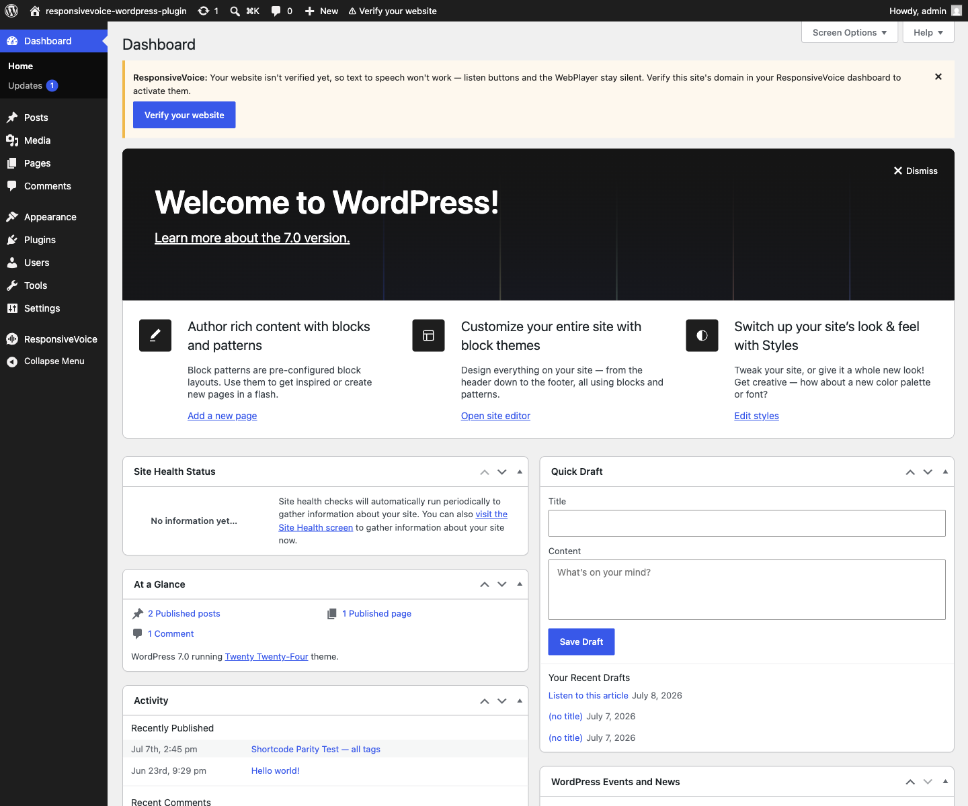Click the blue Verify your website button
The width and height of the screenshot is (968, 806).
point(184,115)
